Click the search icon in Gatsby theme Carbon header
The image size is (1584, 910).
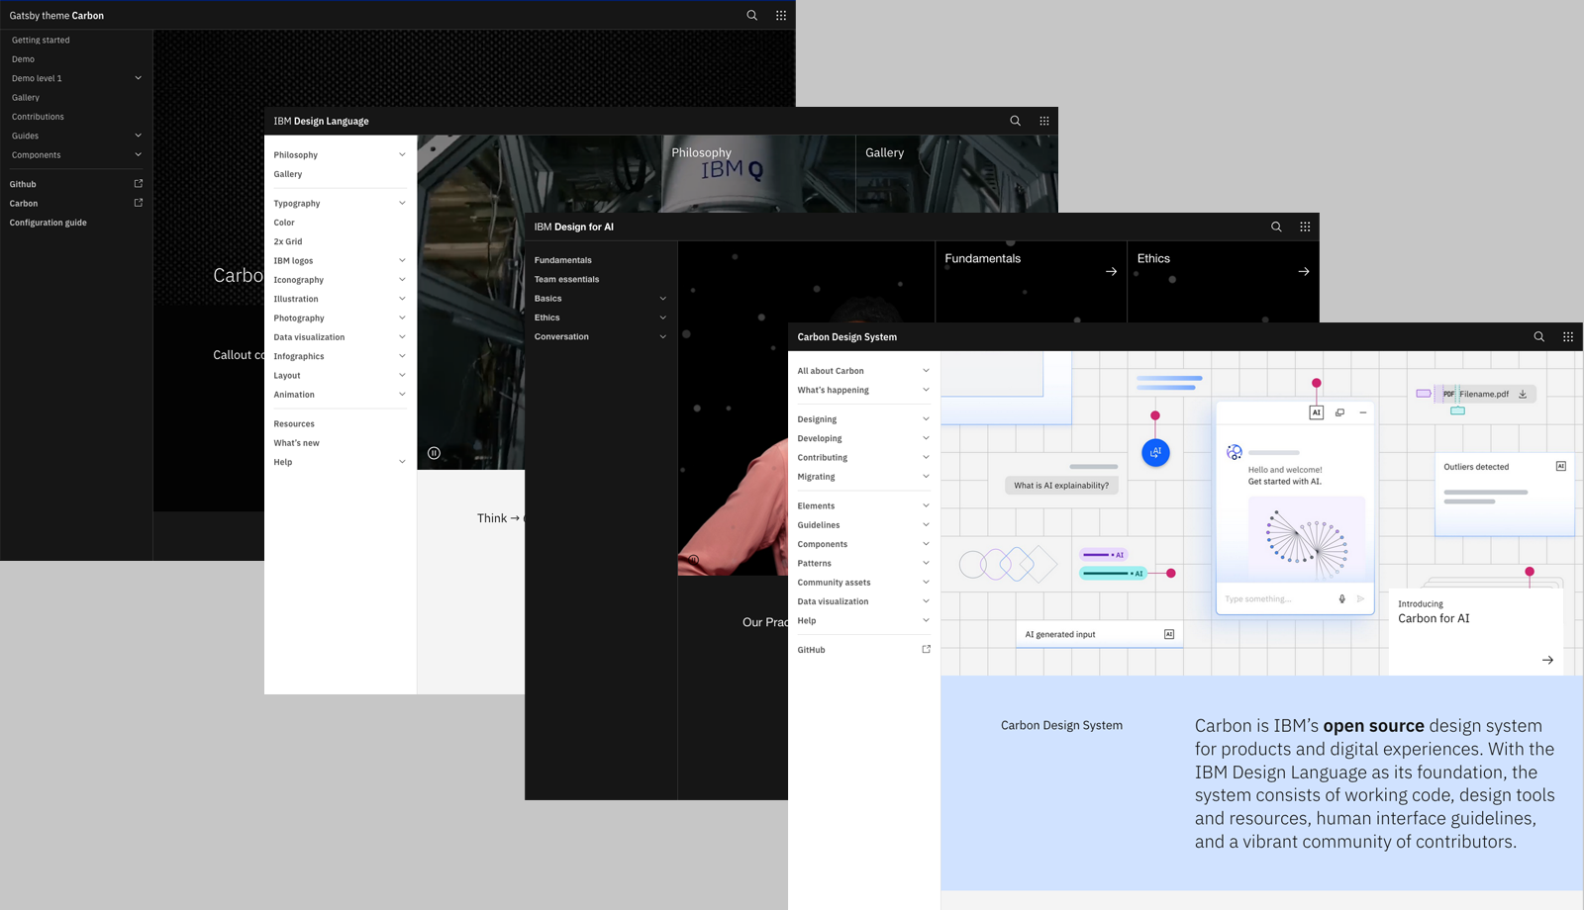coord(751,15)
